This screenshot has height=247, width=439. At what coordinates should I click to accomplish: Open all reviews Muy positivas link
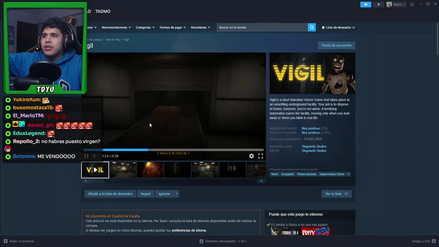coord(311,133)
